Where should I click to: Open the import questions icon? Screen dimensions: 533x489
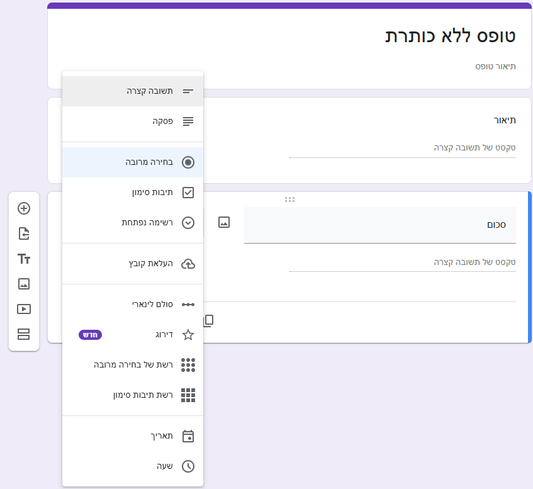click(23, 233)
